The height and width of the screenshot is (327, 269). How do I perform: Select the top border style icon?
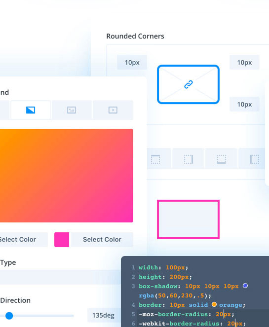pos(155,159)
